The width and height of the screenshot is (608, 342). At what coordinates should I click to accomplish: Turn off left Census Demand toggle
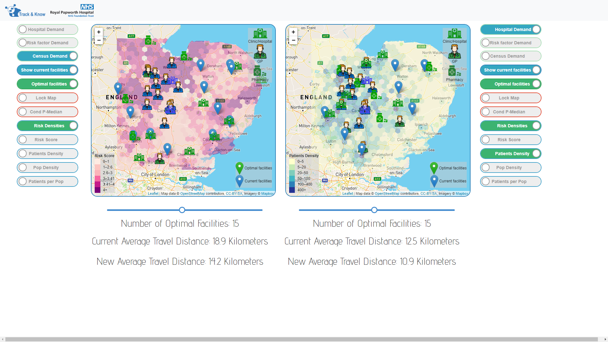click(47, 56)
